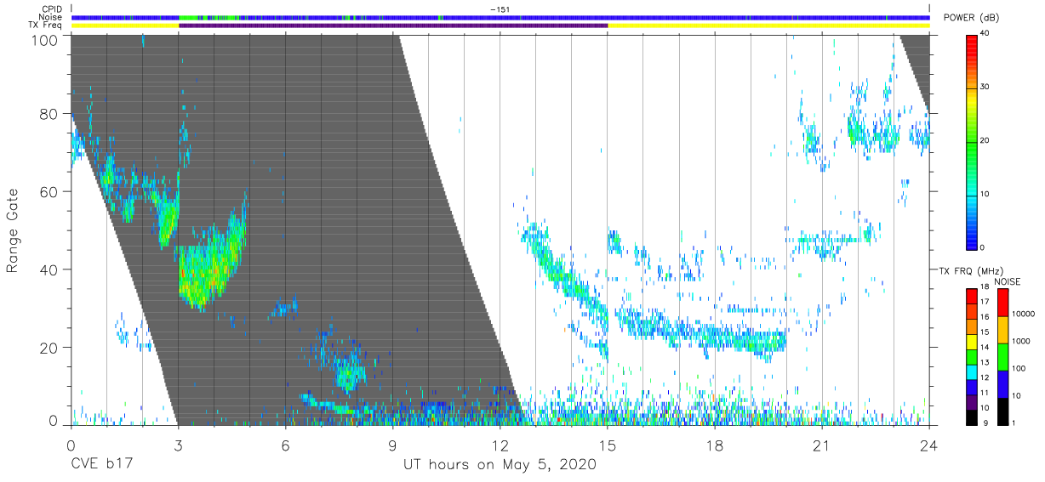
Task: Click the UT hours on May 5, 2020 title
Action: 500,465
